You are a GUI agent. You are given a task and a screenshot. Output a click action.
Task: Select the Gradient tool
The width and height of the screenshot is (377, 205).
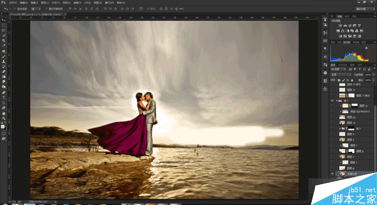(x=4, y=77)
